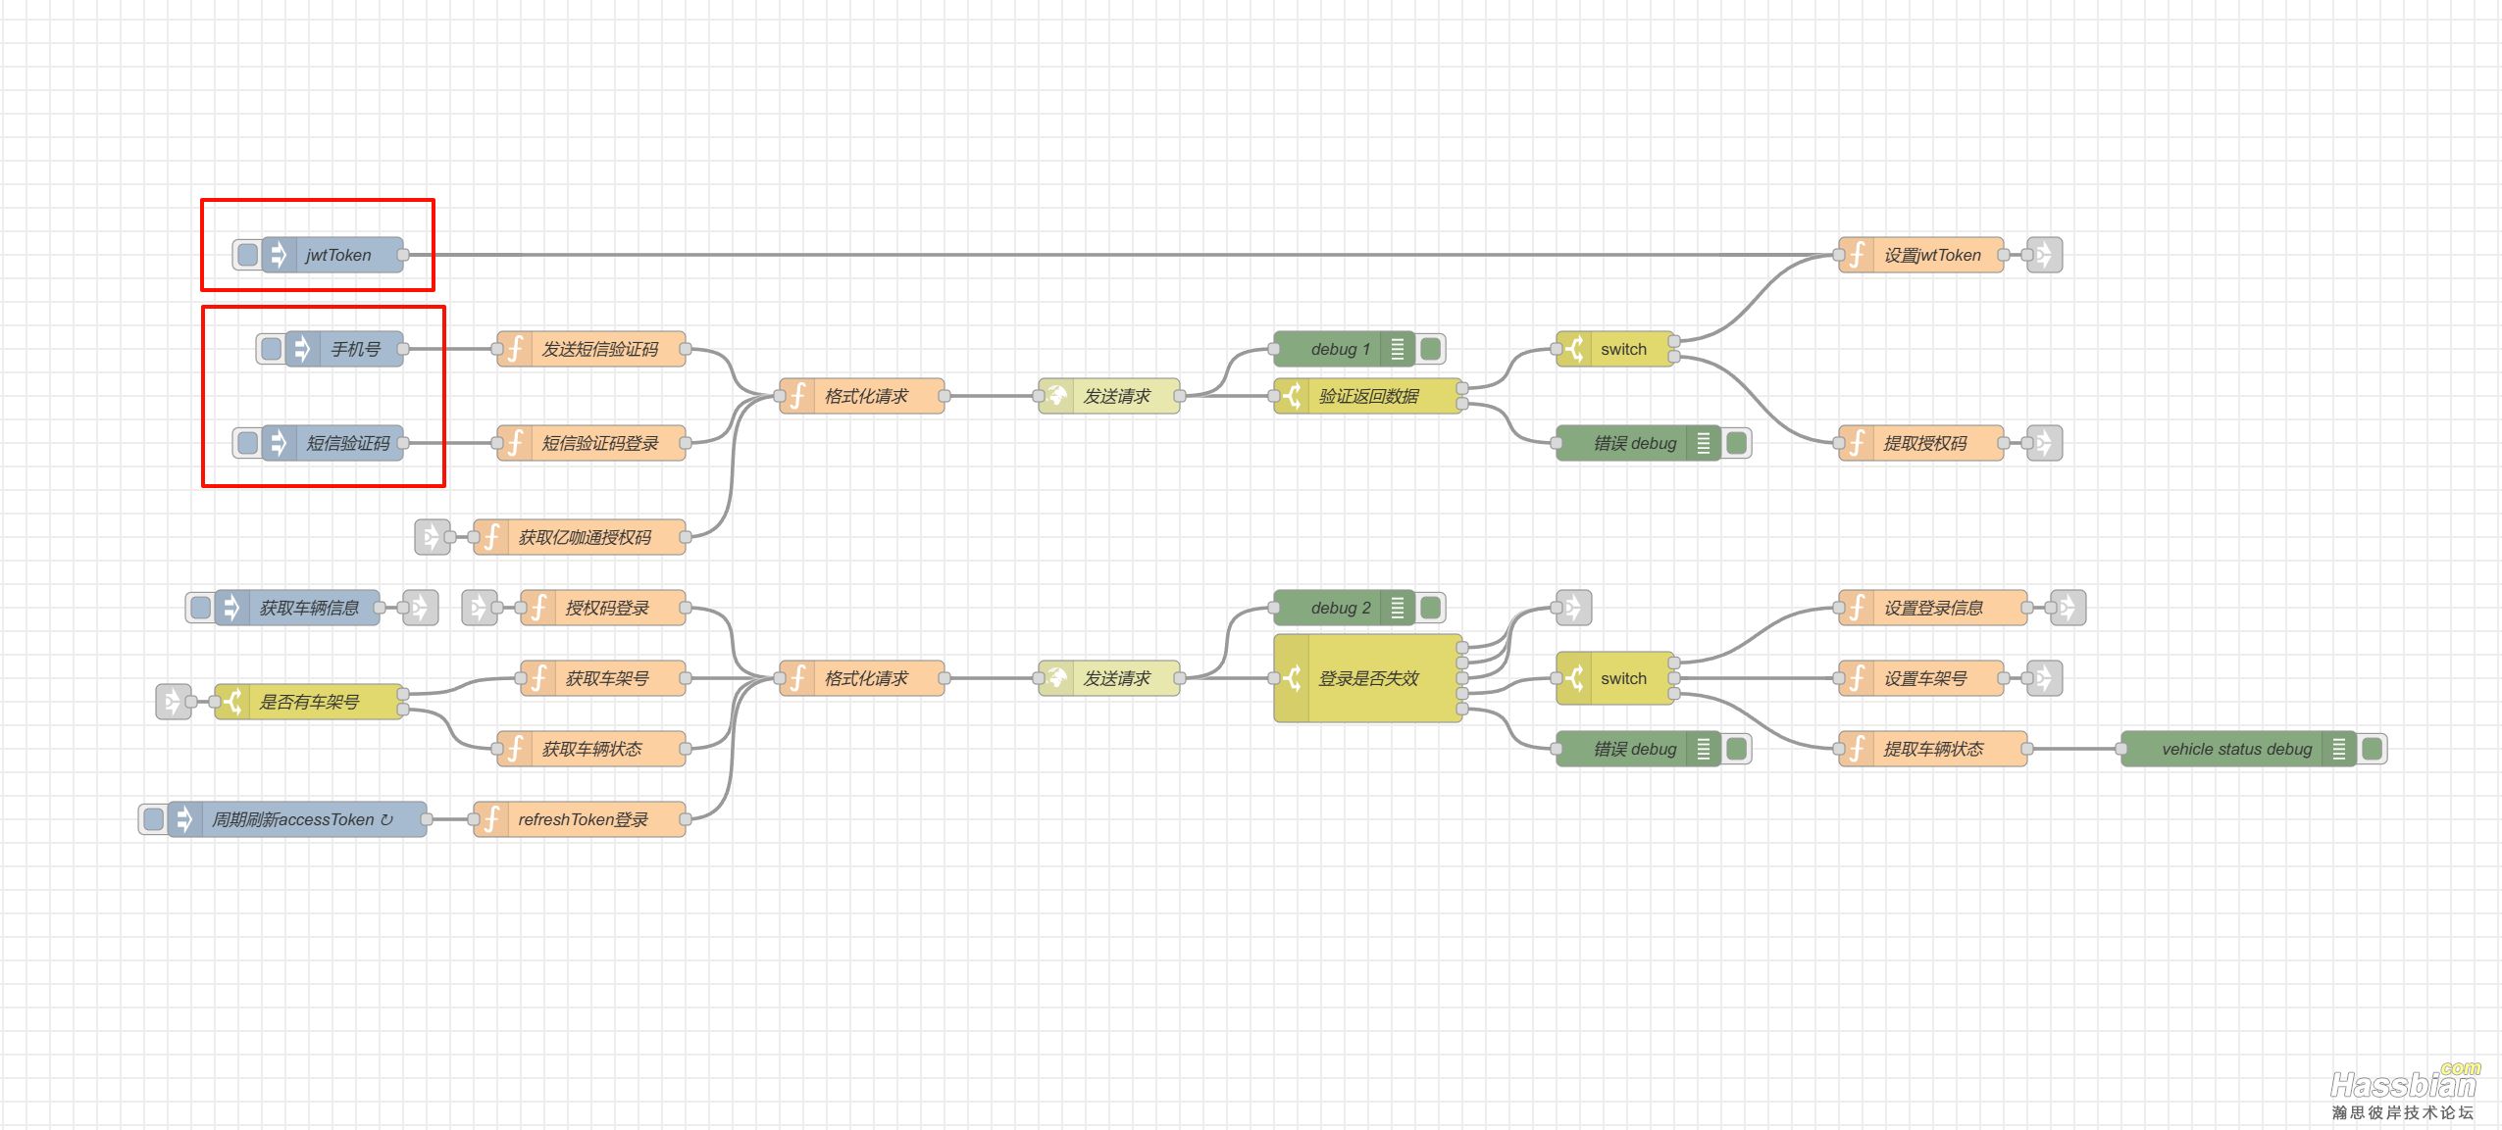This screenshot has width=2502, height=1130.
Task: Click link-out node after 设置车架号
Action: tap(2045, 678)
